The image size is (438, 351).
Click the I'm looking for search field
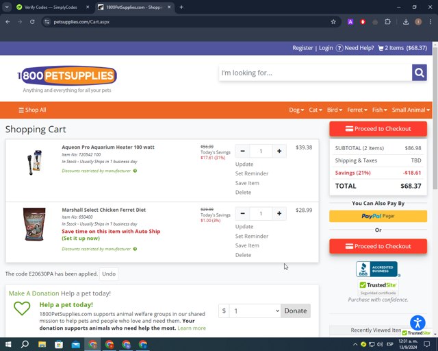pos(315,73)
